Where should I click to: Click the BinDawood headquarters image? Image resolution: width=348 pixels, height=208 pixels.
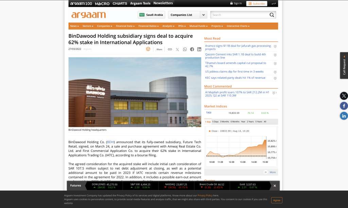click(x=135, y=92)
